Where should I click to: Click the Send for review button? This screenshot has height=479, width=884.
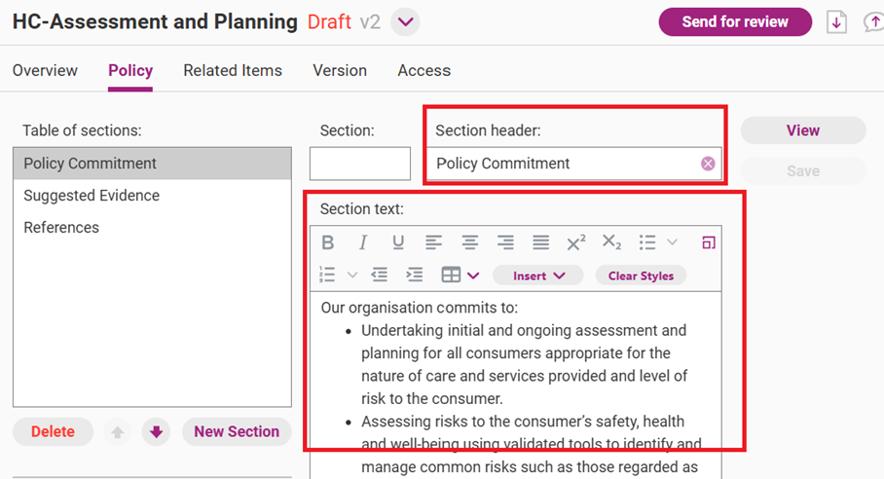pyautogui.click(x=735, y=21)
